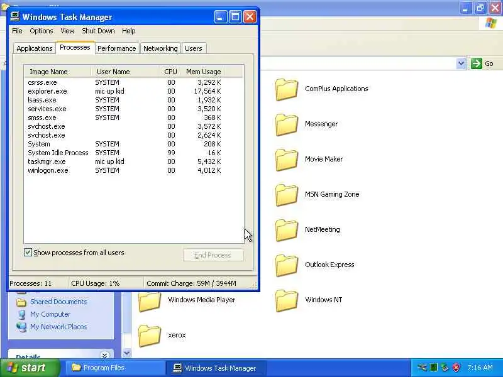This screenshot has height=377, width=503.
Task: Open the Shut Down menu
Action: point(98,31)
